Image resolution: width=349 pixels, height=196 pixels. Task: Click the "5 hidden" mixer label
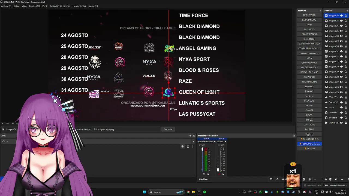pyautogui.click(x=203, y=179)
